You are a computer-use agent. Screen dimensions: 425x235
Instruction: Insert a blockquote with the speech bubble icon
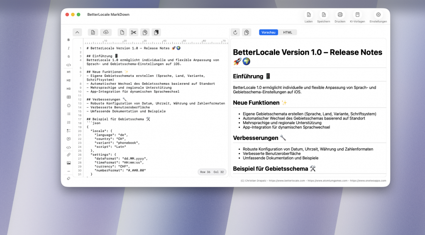[68, 139]
